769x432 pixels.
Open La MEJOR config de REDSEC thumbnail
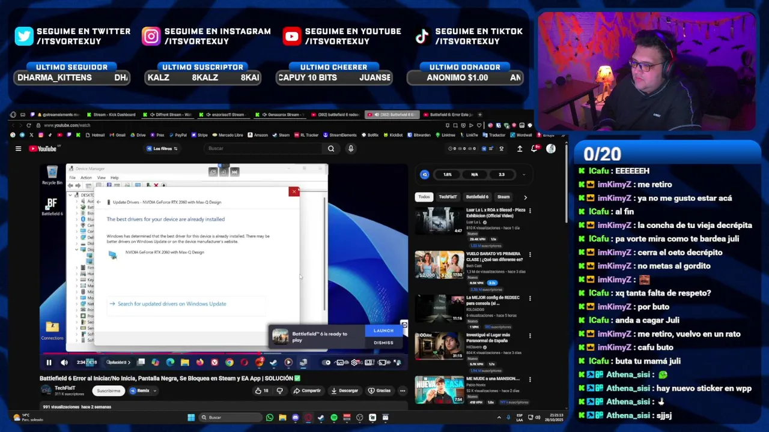click(x=439, y=308)
